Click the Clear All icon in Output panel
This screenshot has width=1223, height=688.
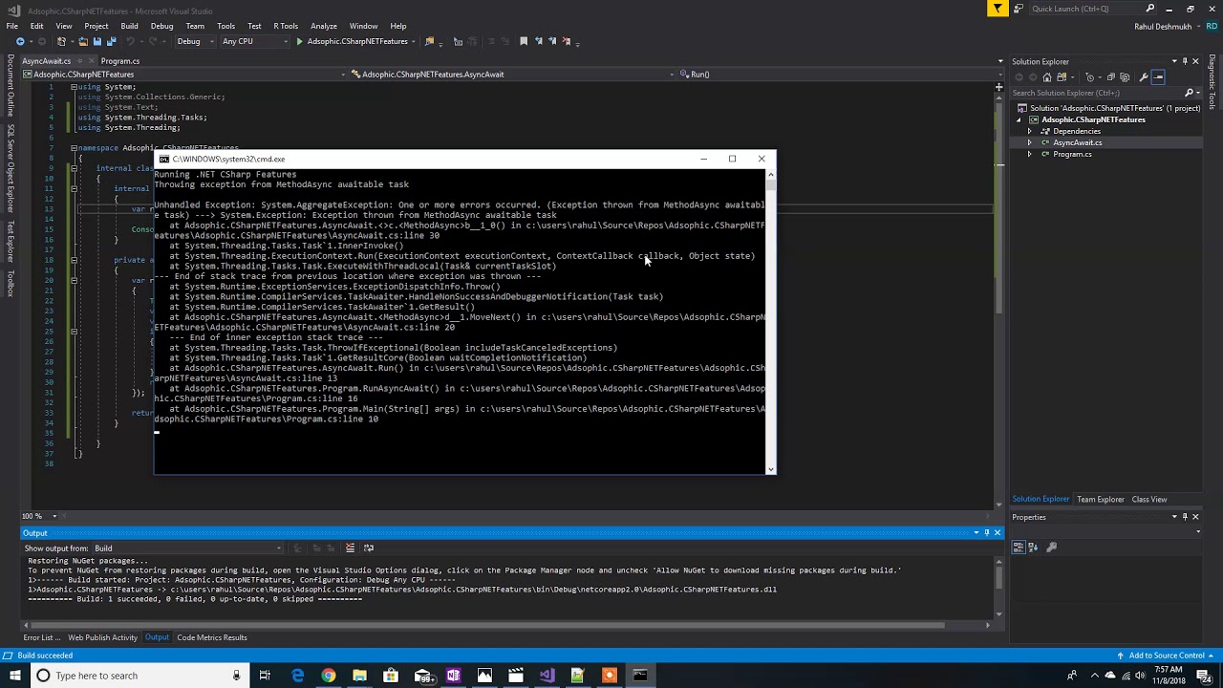click(350, 548)
